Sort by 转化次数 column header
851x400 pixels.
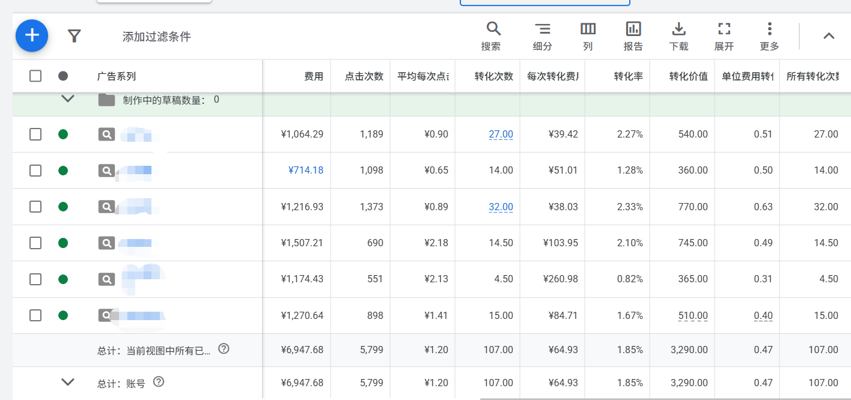pos(494,76)
